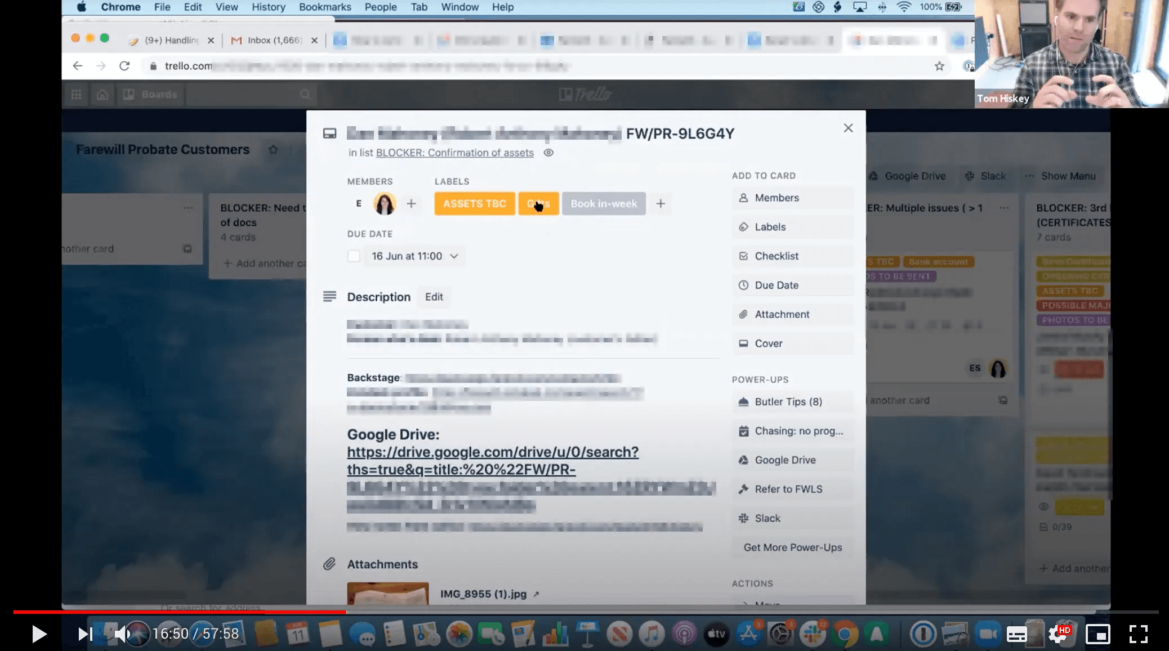Reload the page in Chrome
The height and width of the screenshot is (651, 1169).
click(124, 66)
